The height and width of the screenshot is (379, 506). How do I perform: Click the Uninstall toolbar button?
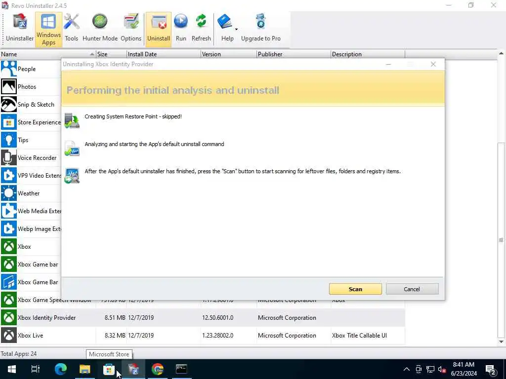159,29
